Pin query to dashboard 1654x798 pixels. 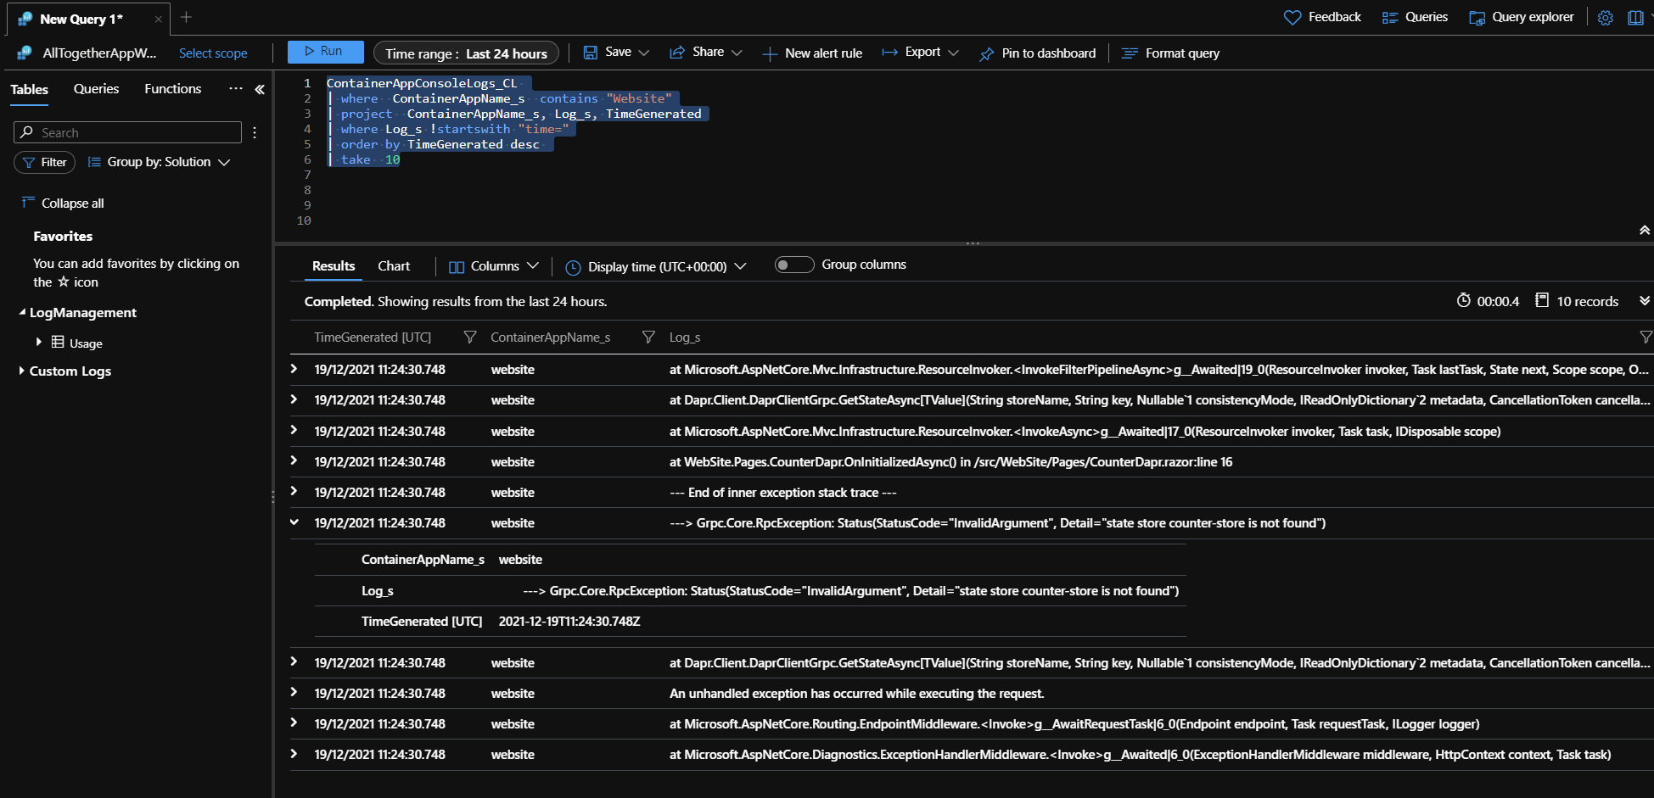pos(1037,53)
